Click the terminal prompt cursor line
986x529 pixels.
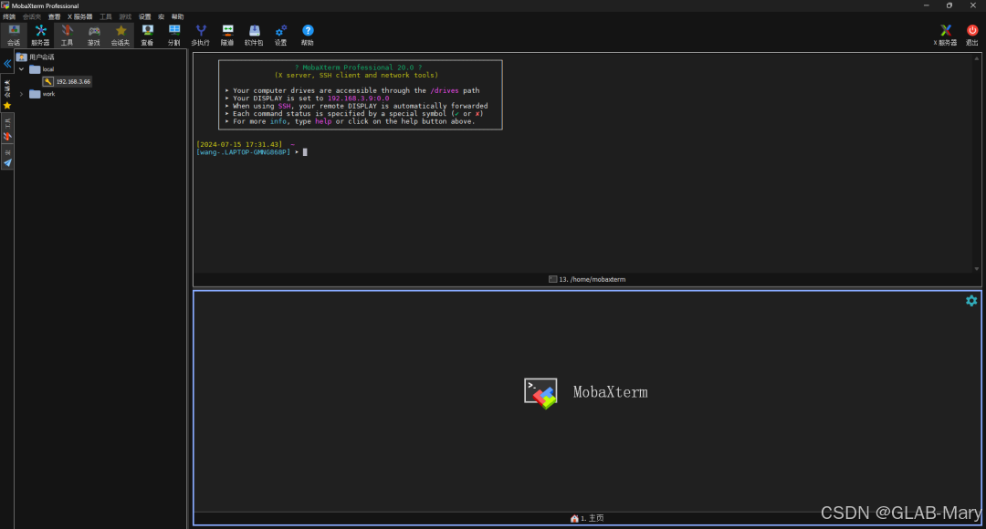305,152
